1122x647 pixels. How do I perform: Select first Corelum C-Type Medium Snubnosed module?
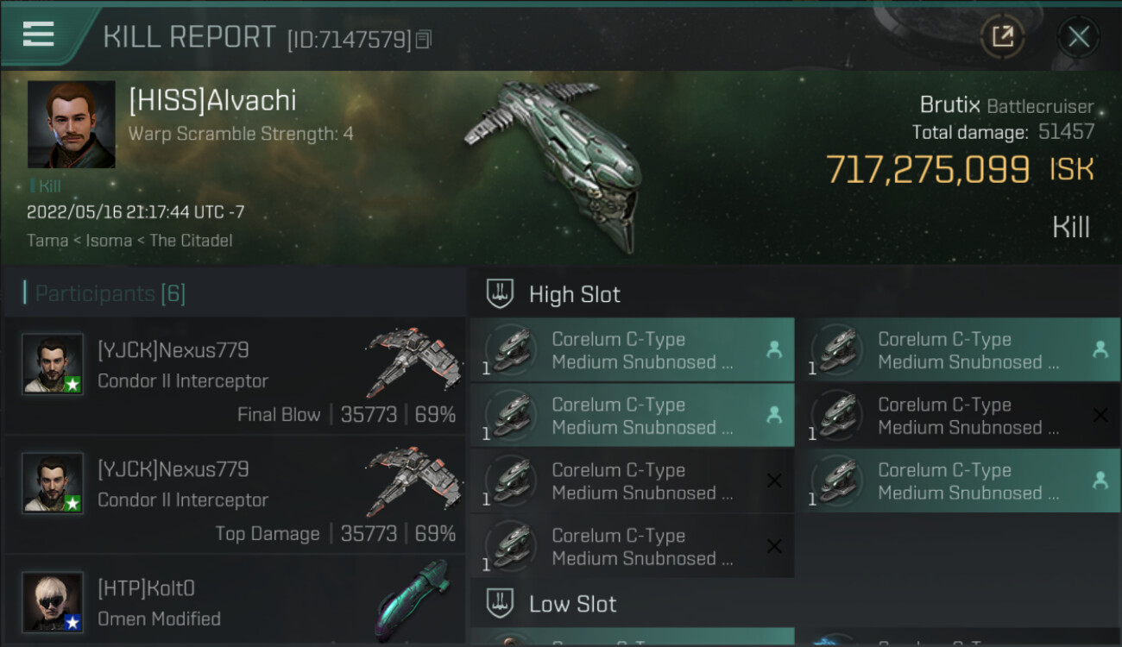pos(632,350)
